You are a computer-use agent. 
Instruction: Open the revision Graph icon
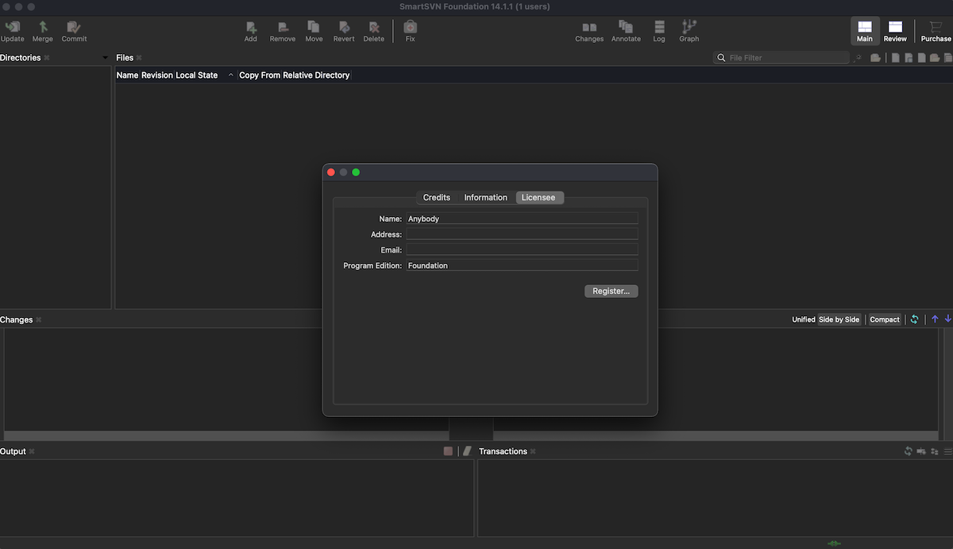click(689, 30)
